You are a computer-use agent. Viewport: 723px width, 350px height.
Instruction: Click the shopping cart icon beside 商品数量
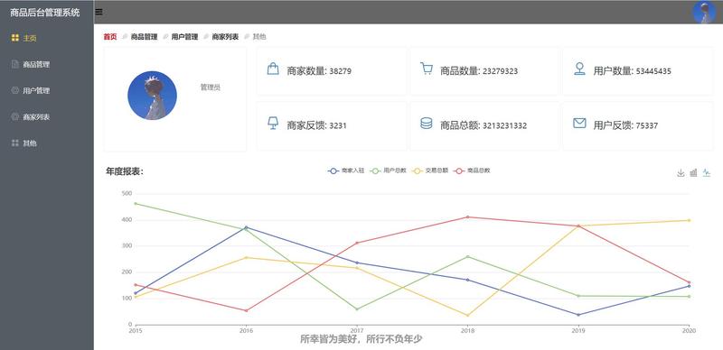pyautogui.click(x=427, y=69)
